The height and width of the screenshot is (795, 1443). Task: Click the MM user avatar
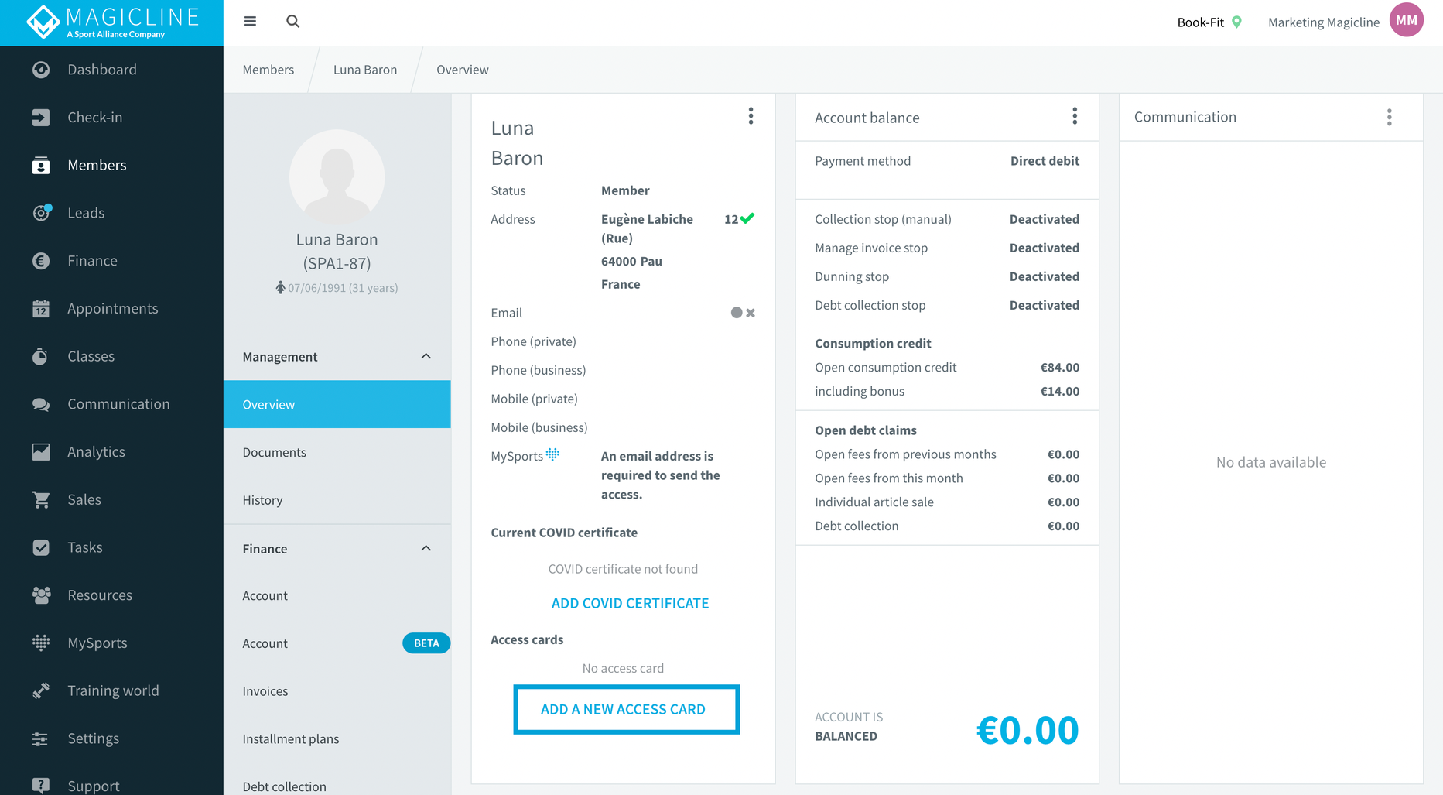click(1406, 21)
